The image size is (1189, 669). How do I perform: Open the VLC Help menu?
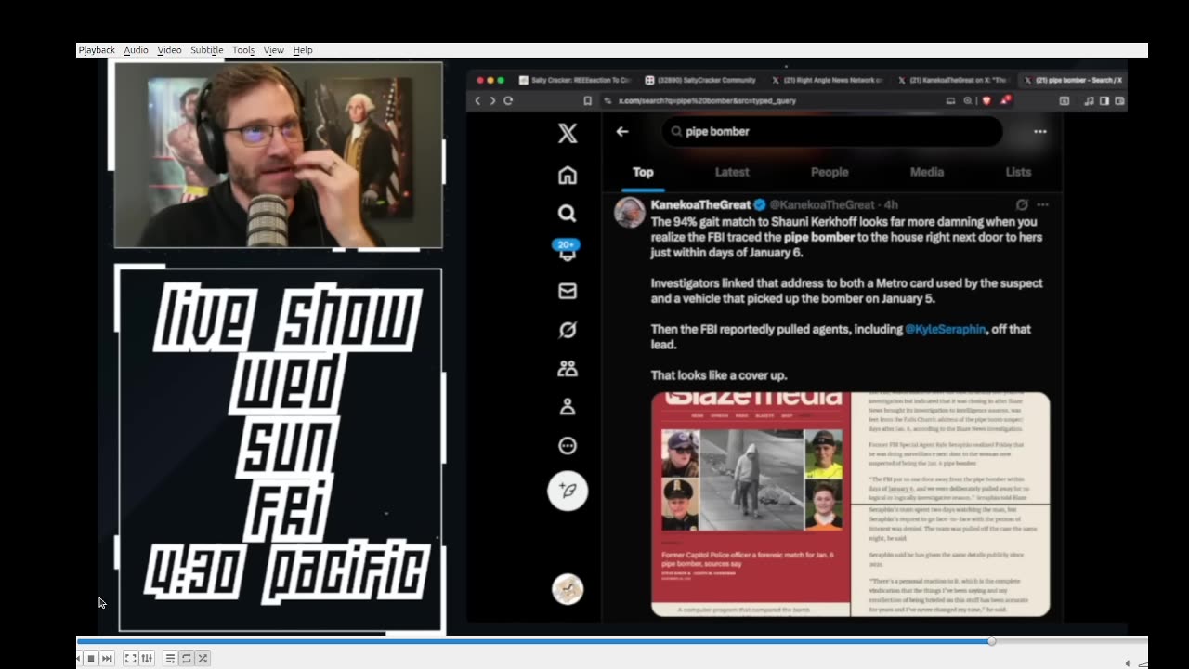coord(303,50)
